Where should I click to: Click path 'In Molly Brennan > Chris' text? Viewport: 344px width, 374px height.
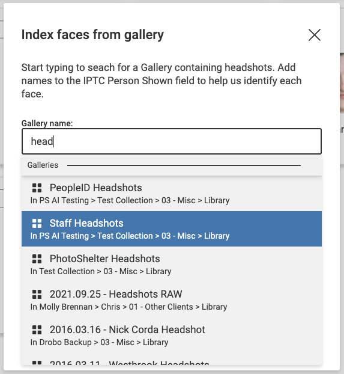click(75, 307)
